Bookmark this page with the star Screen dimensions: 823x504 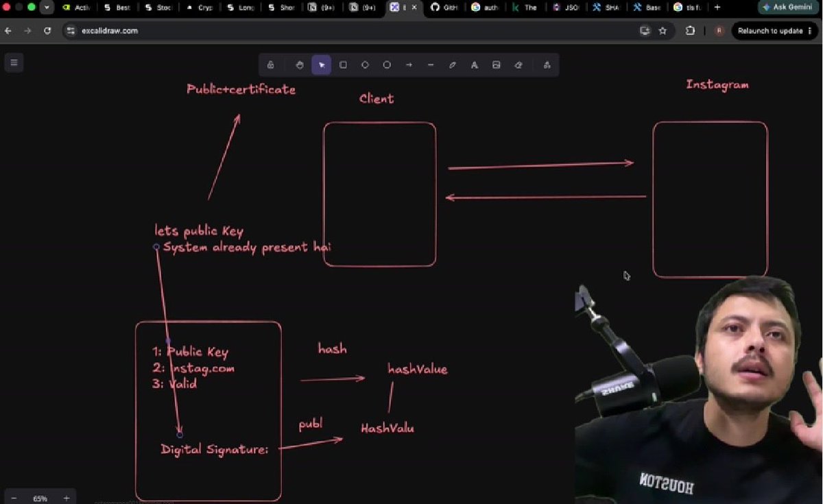663,31
